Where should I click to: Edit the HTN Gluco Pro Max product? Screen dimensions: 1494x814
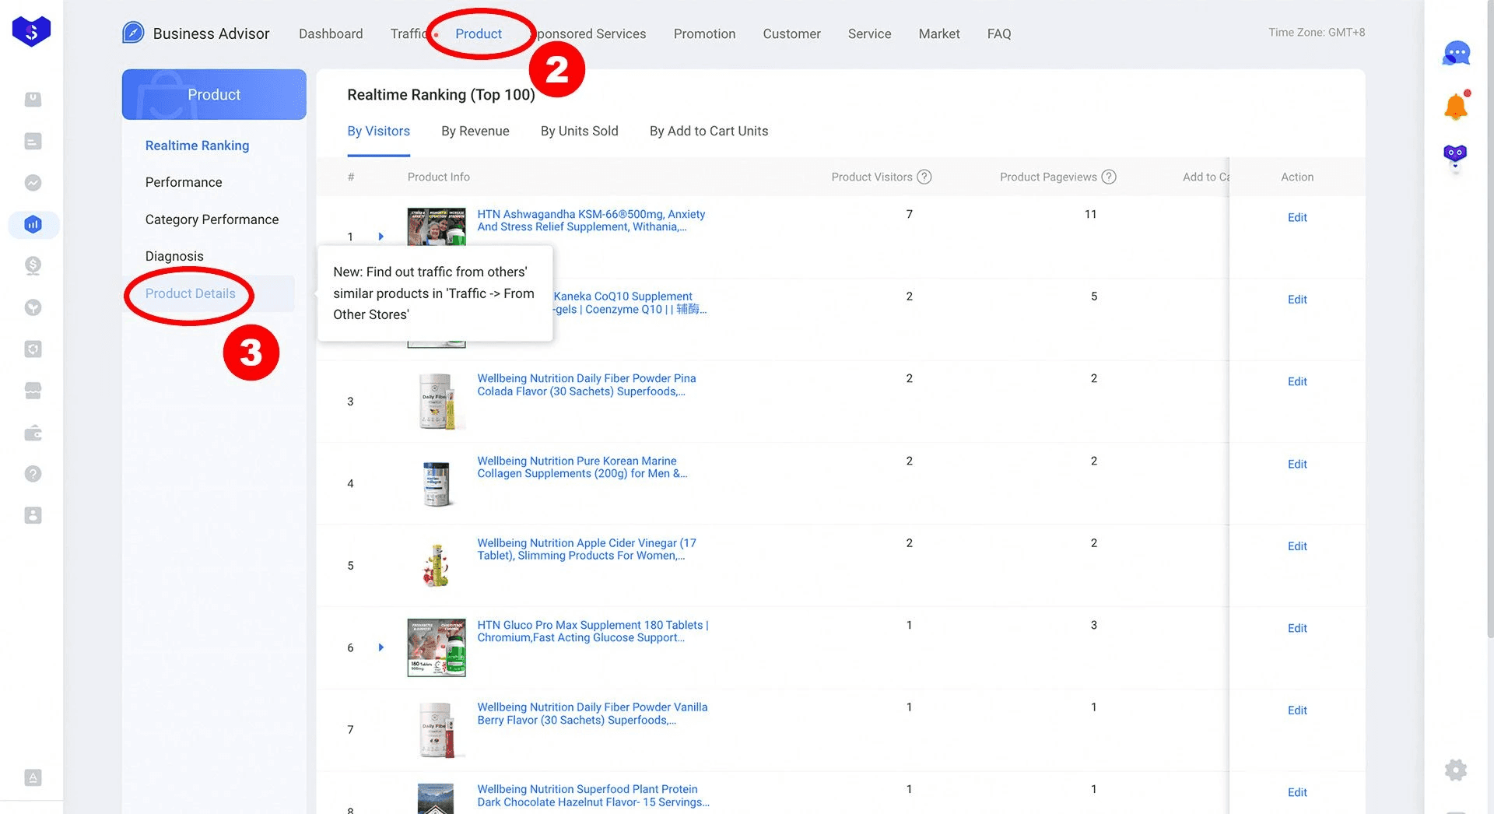tap(1297, 628)
